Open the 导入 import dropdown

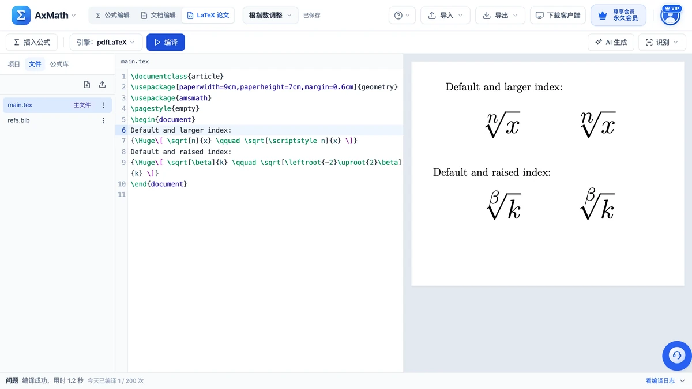pos(445,16)
